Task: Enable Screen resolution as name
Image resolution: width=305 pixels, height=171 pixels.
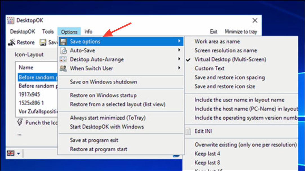Action: 226,50
